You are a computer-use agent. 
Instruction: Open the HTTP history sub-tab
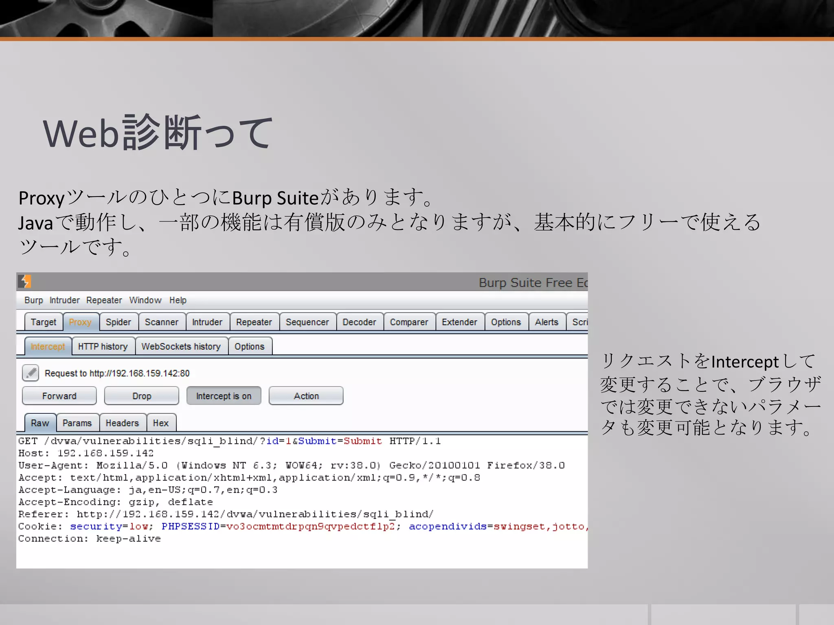[103, 346]
